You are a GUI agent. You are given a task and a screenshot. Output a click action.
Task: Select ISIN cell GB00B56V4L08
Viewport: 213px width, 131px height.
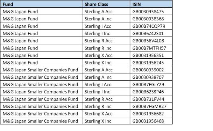point(151,41)
